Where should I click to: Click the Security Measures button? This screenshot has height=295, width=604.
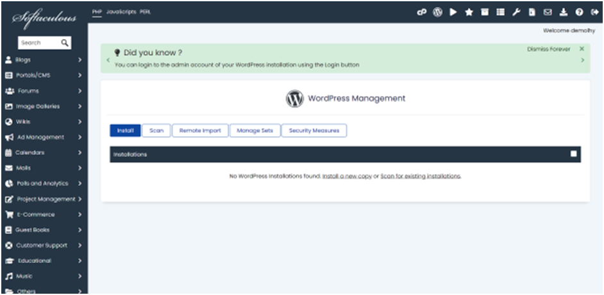314,131
